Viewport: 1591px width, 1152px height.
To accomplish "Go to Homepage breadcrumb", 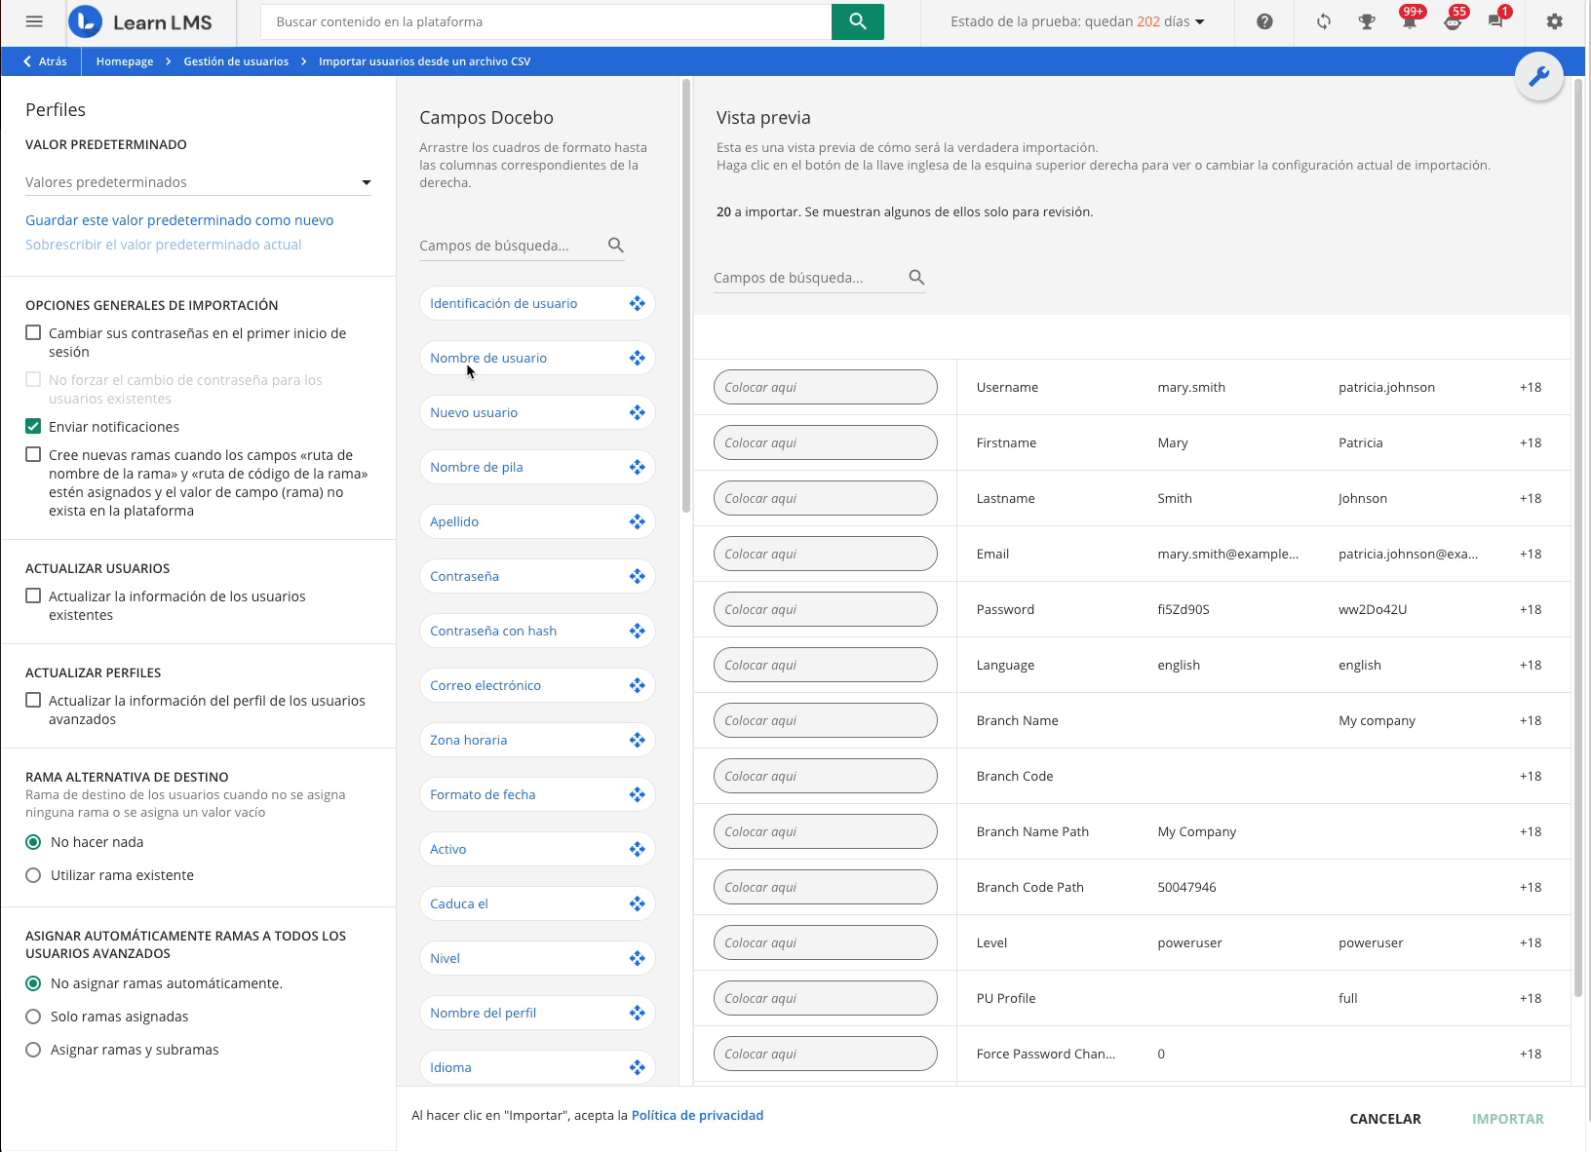I will click(x=125, y=61).
